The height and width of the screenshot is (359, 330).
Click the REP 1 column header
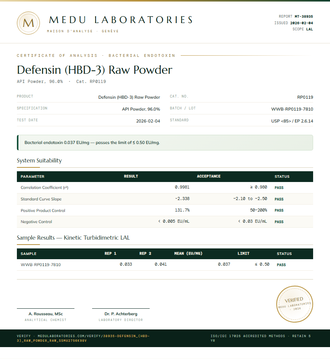[x=111, y=253]
